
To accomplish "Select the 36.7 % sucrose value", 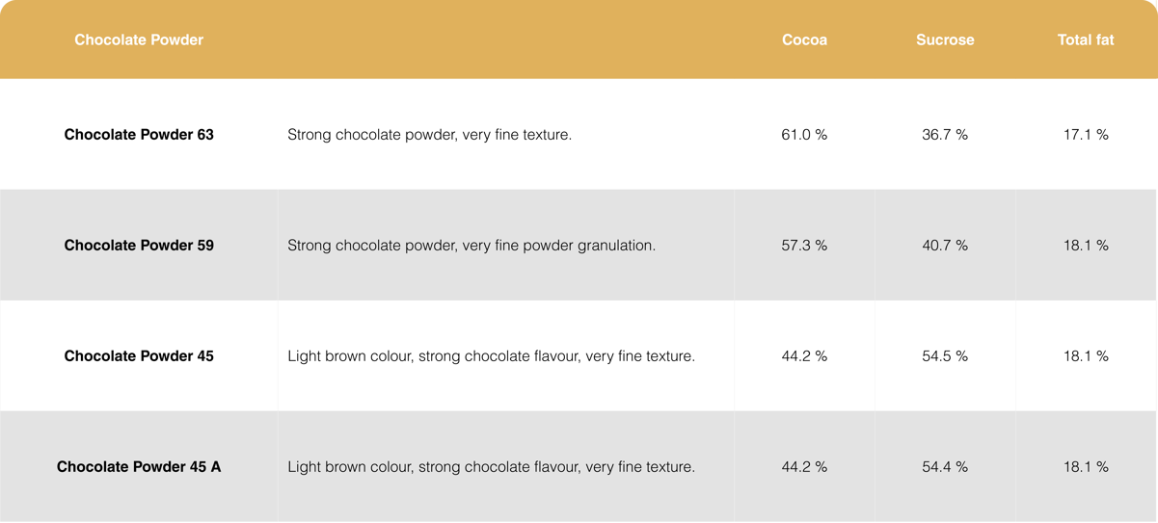I will (x=945, y=135).
